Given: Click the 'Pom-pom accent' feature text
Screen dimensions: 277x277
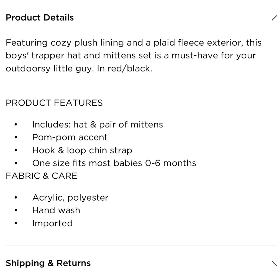Looking at the screenshot, I should click(70, 137).
